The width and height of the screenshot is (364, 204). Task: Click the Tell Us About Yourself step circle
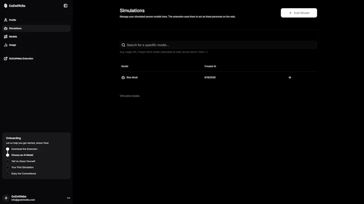8,161
